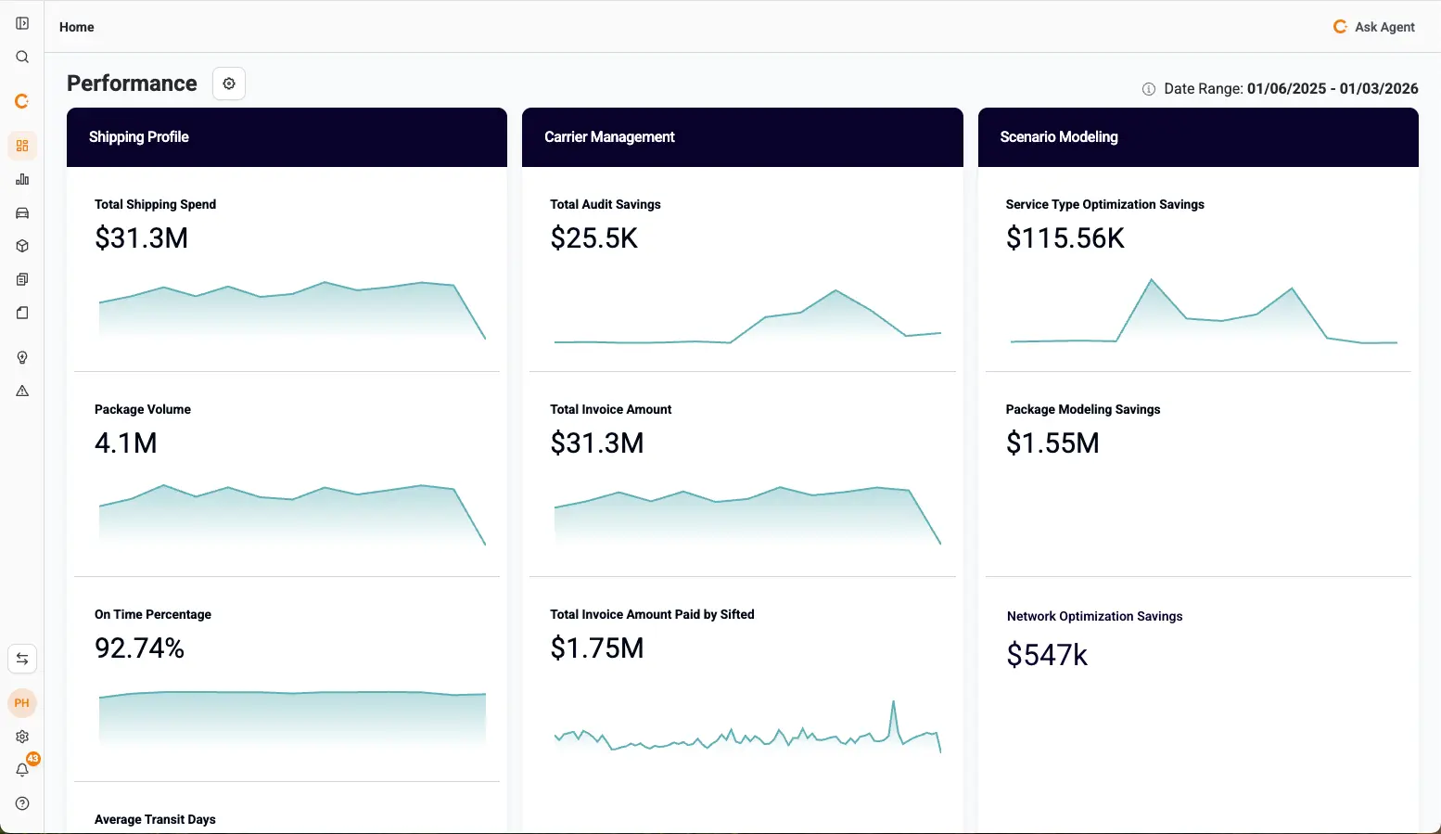Open the PH user profile avatar
Viewport: 1441px width, 834px height.
click(22, 703)
